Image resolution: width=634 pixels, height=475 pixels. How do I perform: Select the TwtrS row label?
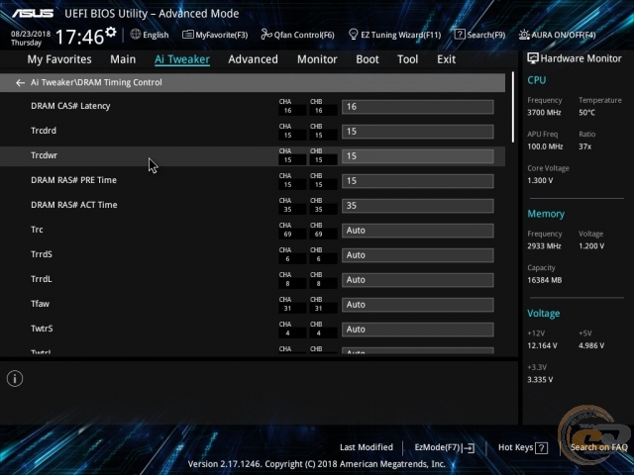click(42, 329)
